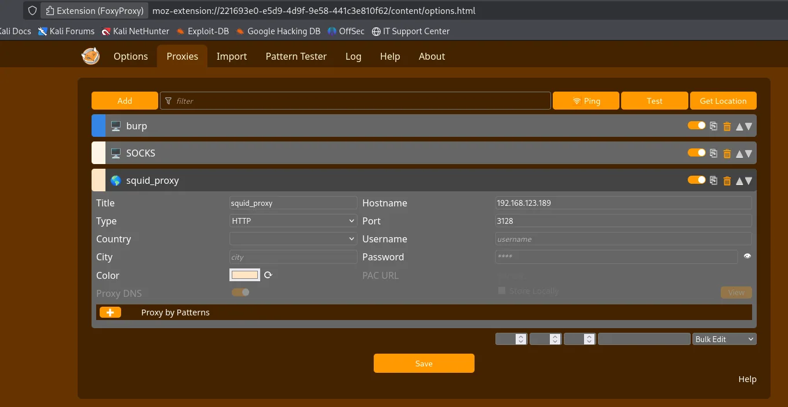Image resolution: width=788 pixels, height=407 pixels.
Task: Click the Ping button
Action: point(586,100)
